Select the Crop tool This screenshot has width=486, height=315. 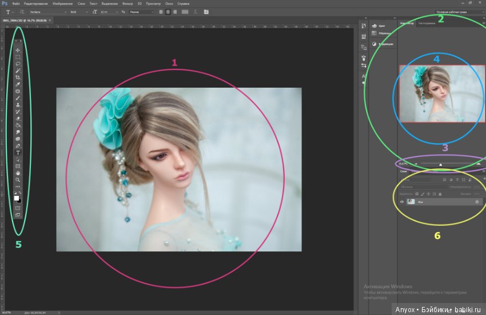pos(18,77)
